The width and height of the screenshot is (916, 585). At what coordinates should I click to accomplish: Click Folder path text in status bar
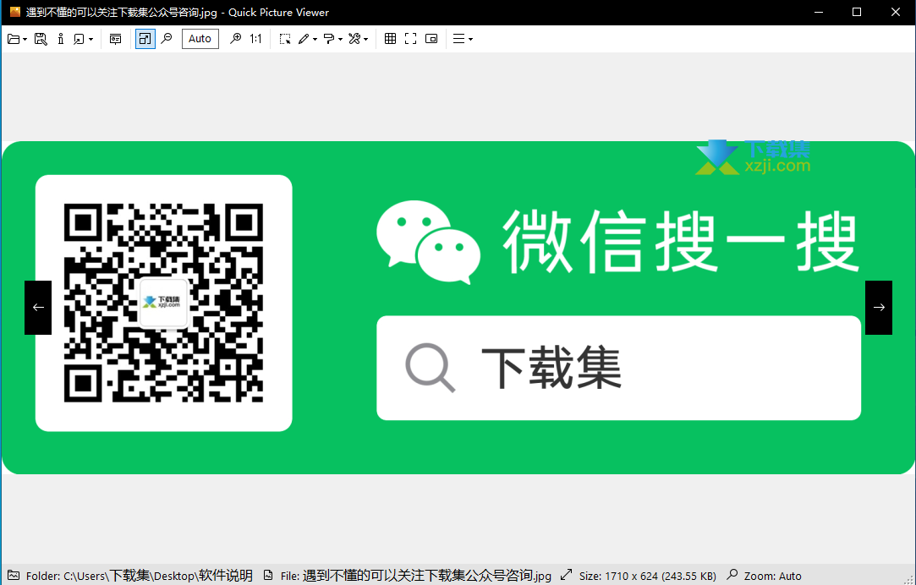click(139, 576)
